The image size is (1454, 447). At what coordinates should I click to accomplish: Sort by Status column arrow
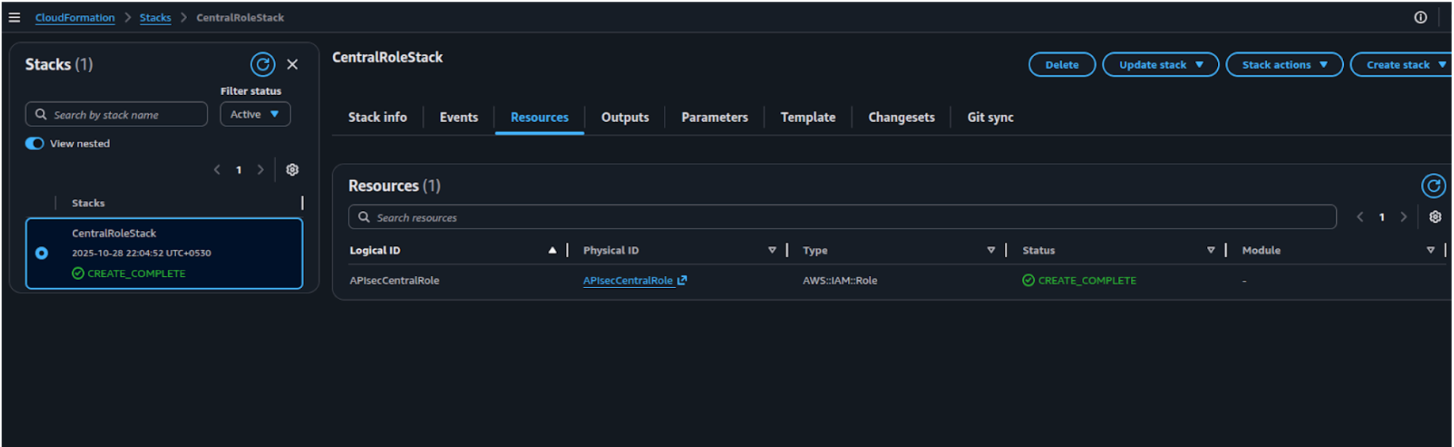click(x=1211, y=250)
